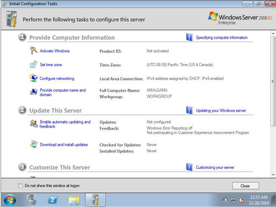Click the Activate Windows key icon

point(34,50)
